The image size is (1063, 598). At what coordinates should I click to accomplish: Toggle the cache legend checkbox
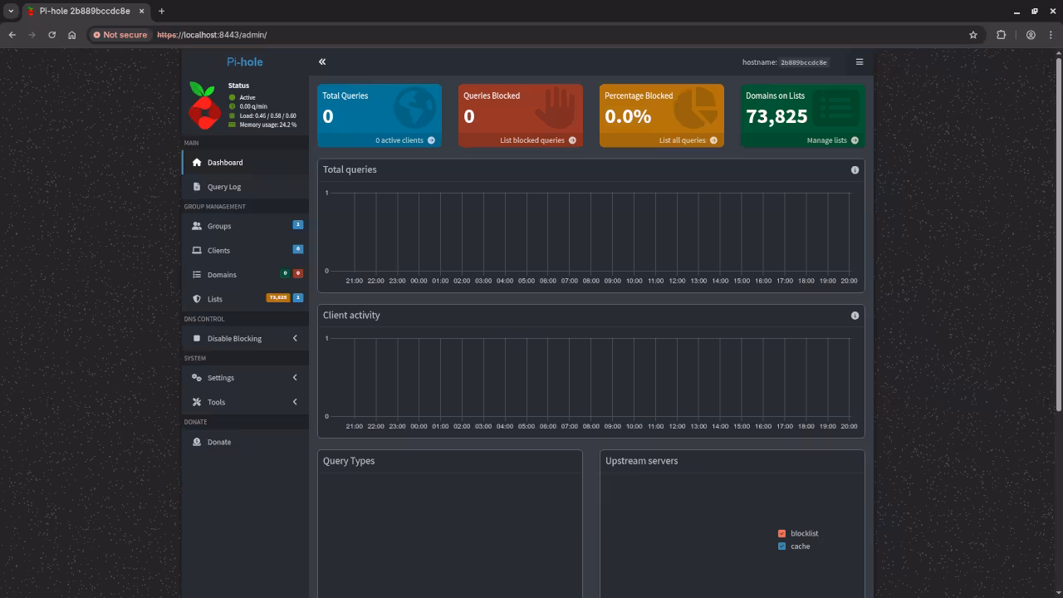[x=781, y=547]
